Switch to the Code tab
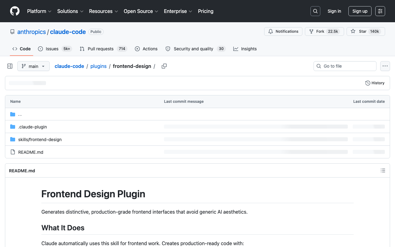The image size is (395, 247). pyautogui.click(x=22, y=49)
